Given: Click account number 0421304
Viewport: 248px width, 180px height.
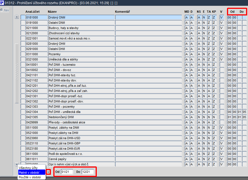Looking at the screenshot, I should 36,112.
